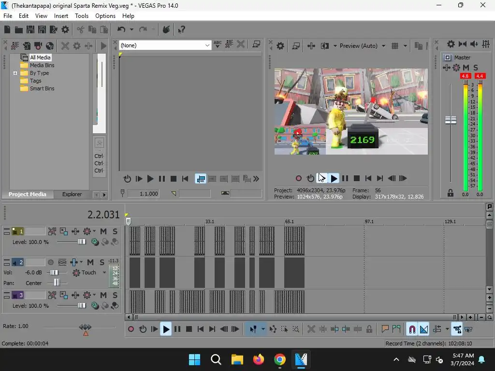
Task: Open the File menu
Action: point(8,16)
